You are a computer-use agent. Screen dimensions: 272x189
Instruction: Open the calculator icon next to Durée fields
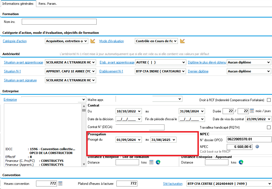(252, 111)
